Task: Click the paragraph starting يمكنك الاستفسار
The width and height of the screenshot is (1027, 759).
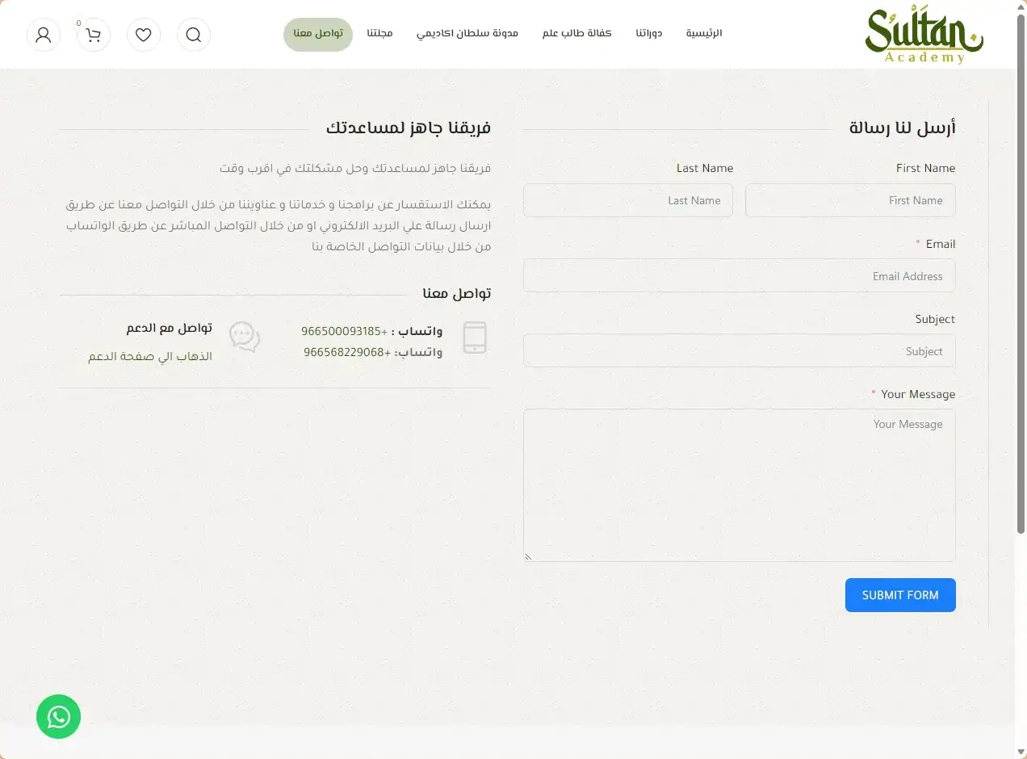Action: (x=279, y=225)
